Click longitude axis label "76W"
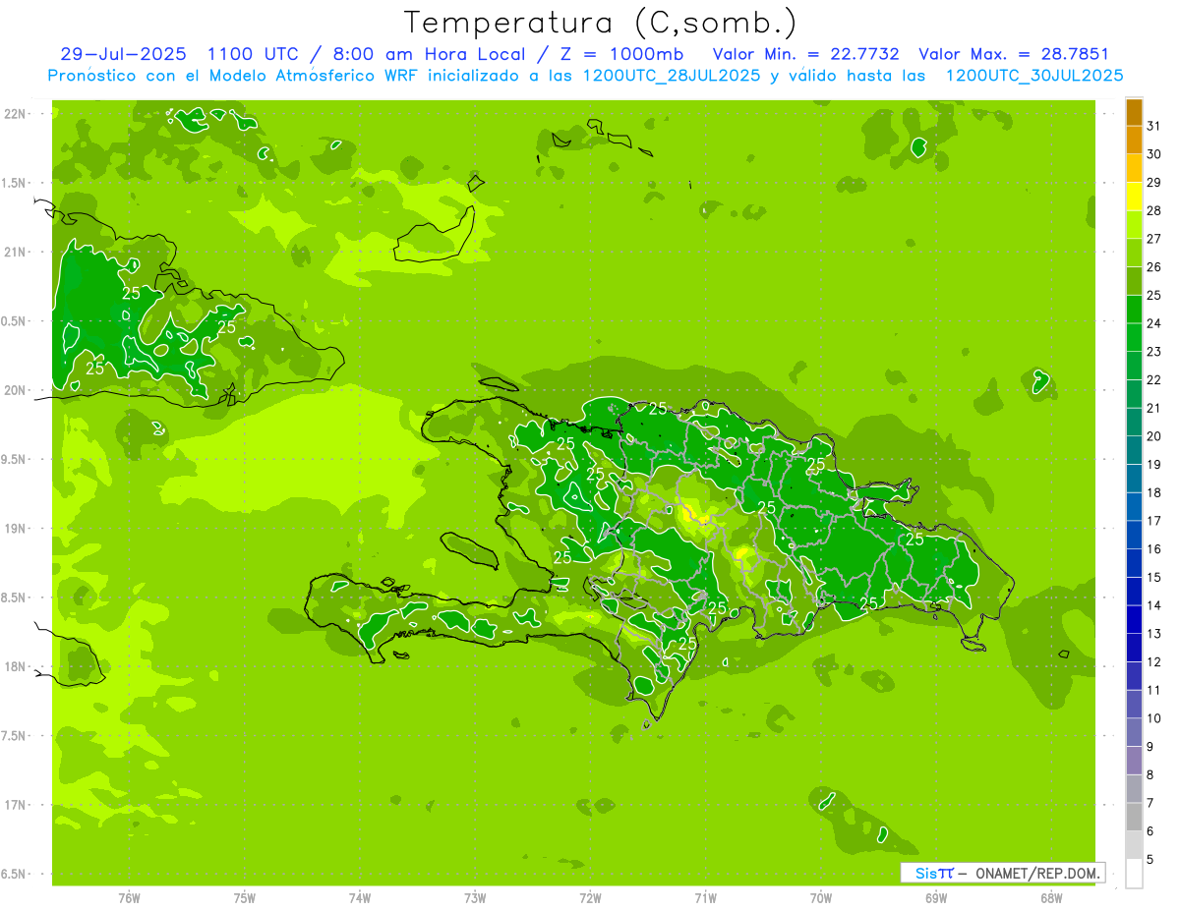1180x911 pixels. coord(129,897)
